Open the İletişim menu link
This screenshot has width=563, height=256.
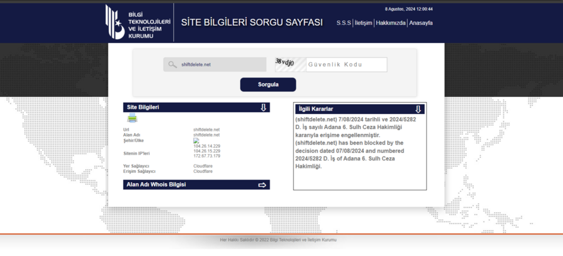tap(363, 23)
